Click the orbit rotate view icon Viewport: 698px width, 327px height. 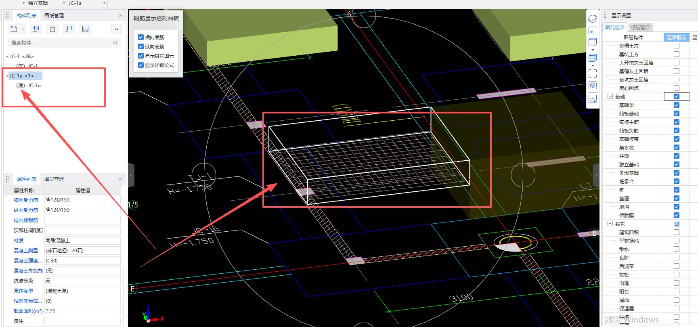coord(592,19)
